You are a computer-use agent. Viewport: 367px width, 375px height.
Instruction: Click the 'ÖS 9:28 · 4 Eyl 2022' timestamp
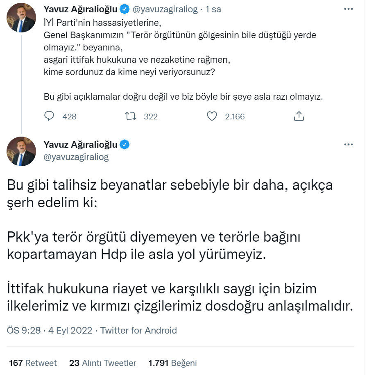coord(50,330)
